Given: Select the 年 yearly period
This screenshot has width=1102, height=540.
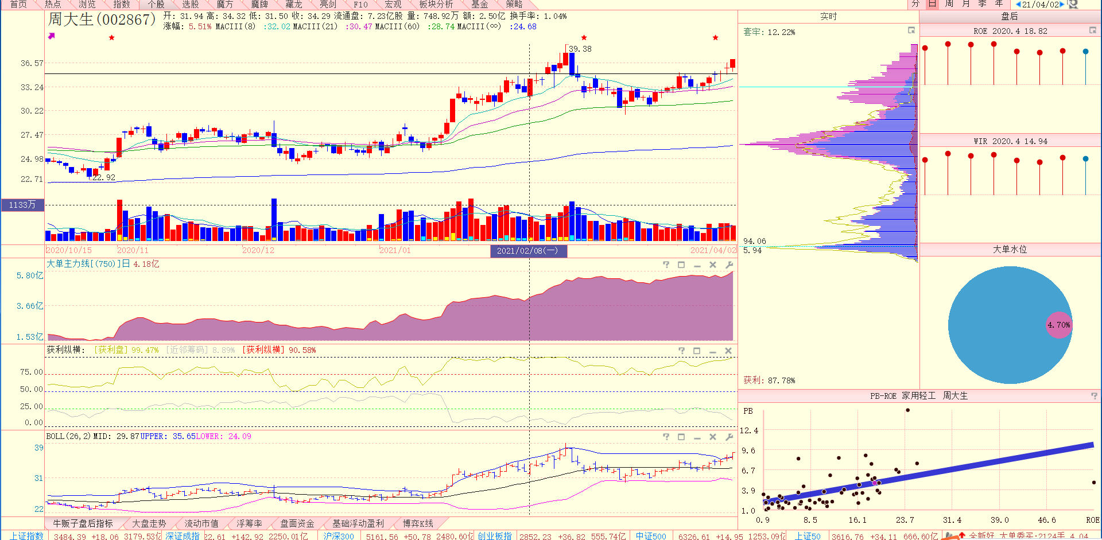Looking at the screenshot, I should [999, 4].
